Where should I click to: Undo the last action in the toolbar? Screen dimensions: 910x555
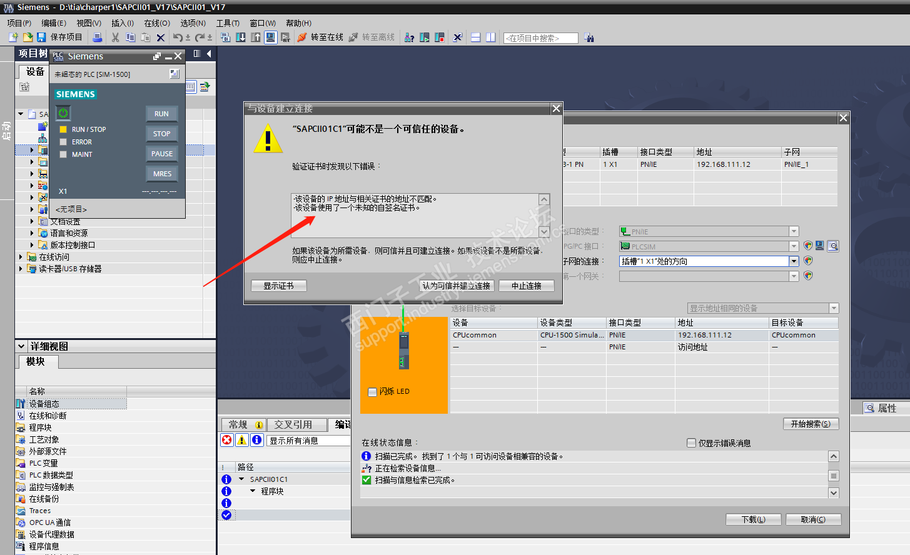coord(178,37)
